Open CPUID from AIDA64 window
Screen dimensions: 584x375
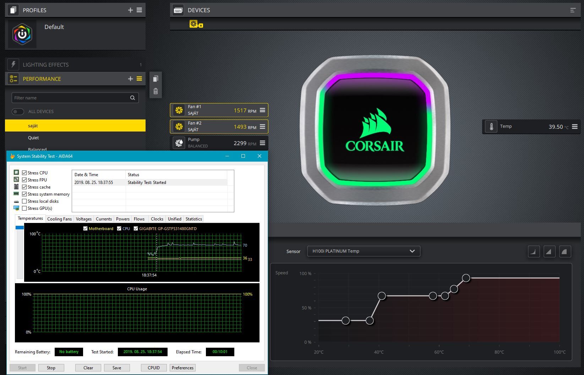coord(154,368)
